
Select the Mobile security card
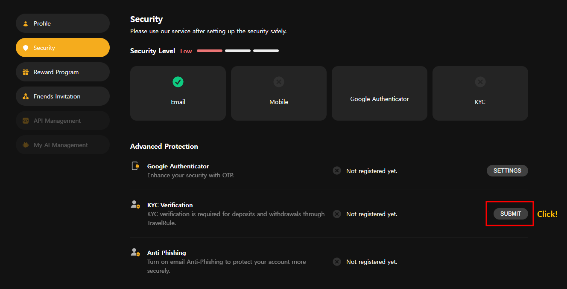279,93
